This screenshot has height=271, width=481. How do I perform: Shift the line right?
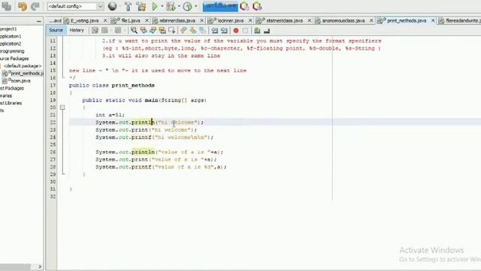[224, 30]
